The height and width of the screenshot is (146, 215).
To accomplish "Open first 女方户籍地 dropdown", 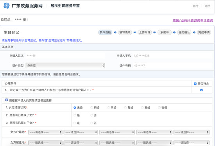I will (45, 132).
